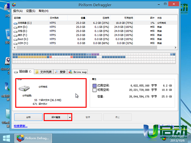Image resolution: width=191 pixels, height=143 pixels.
Task: Click the 1% fragmentation cell for C:
Action: coord(152,23)
